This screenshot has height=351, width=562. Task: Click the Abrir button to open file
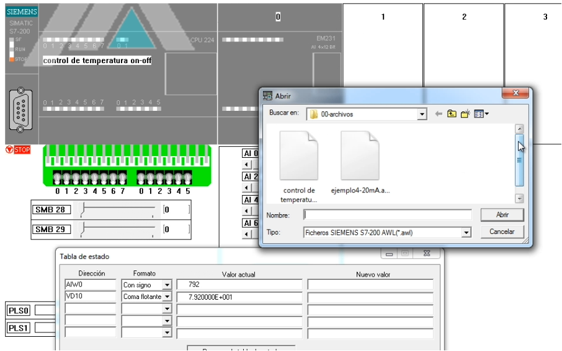tap(502, 215)
